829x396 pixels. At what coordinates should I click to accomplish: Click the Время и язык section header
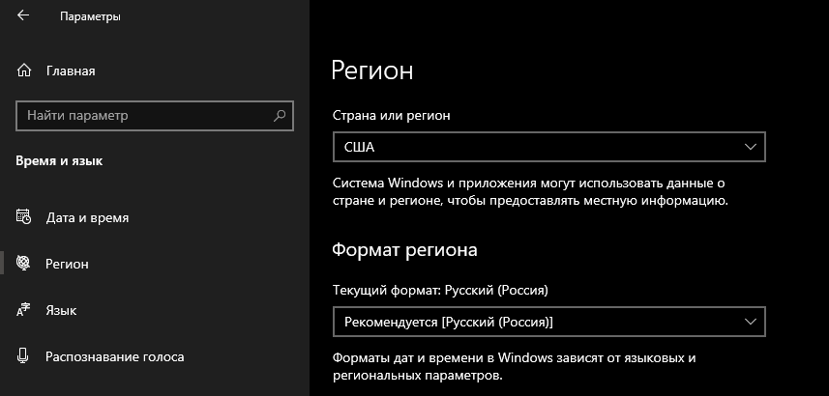(60, 161)
